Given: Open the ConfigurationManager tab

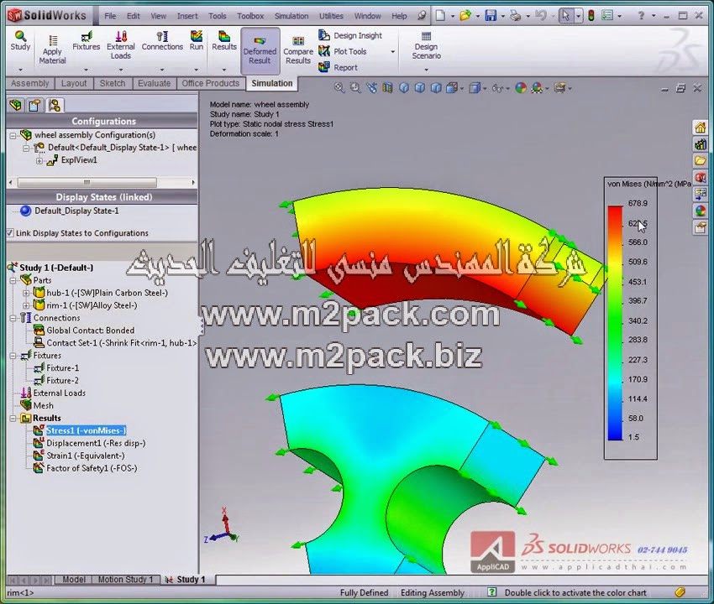Looking at the screenshot, I should coord(55,106).
